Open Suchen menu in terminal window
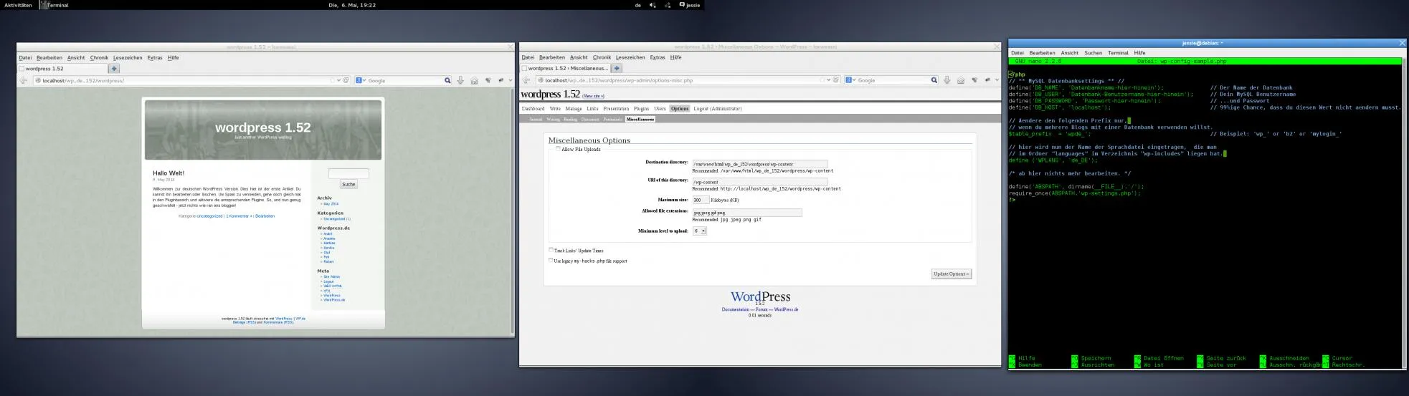The image size is (1409, 396). [x=1093, y=53]
